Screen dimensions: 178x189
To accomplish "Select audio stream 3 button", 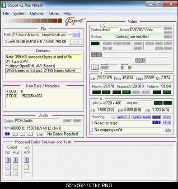I will (22, 134).
